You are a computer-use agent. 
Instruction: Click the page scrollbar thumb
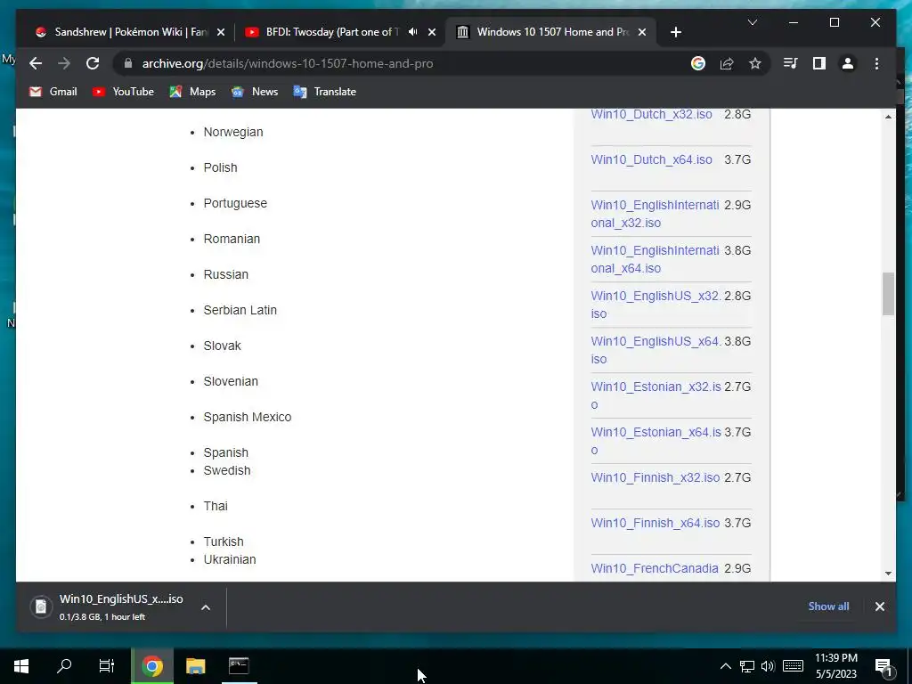pos(888,294)
